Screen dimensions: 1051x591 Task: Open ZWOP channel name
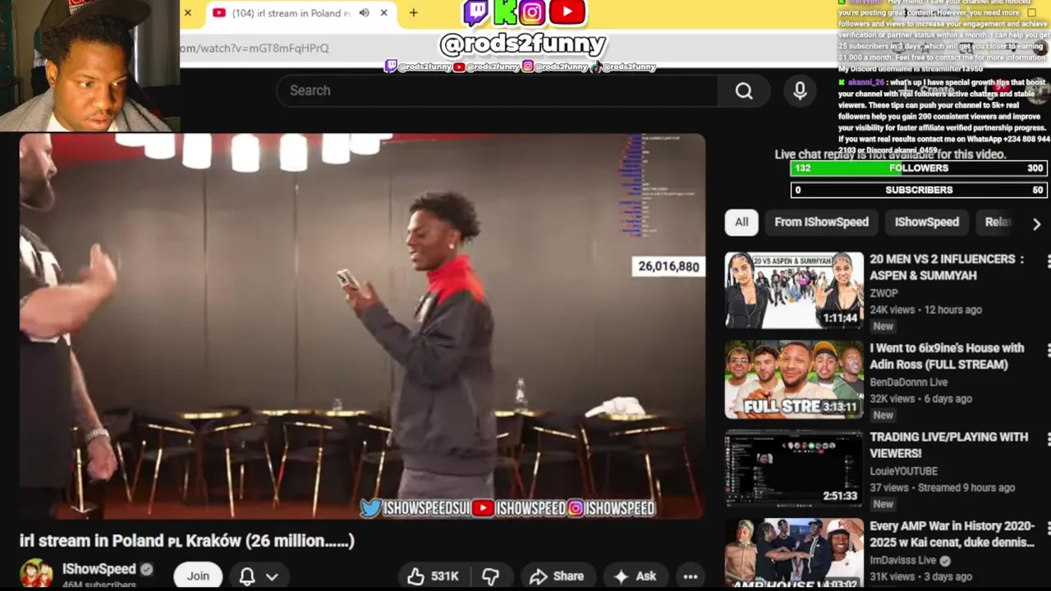[x=883, y=293]
